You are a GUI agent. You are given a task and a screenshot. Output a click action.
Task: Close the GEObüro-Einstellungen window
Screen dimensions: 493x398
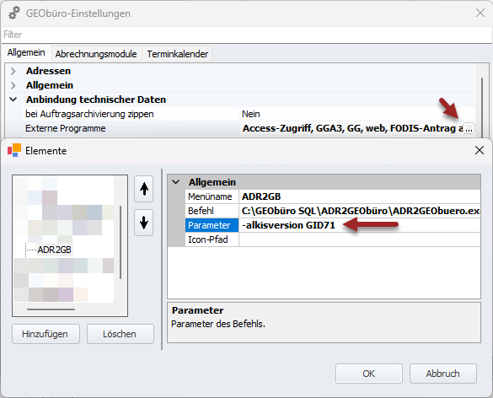[480, 13]
